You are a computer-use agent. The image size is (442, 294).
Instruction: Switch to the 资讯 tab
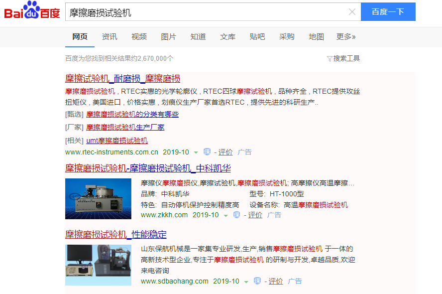(110, 37)
